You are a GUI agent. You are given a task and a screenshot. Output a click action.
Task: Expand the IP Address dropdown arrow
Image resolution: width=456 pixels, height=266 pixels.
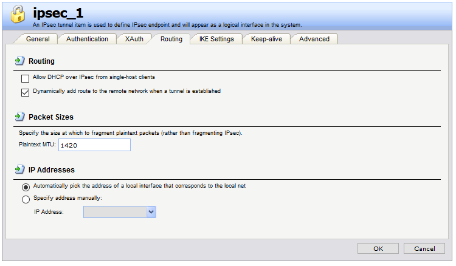coord(151,211)
